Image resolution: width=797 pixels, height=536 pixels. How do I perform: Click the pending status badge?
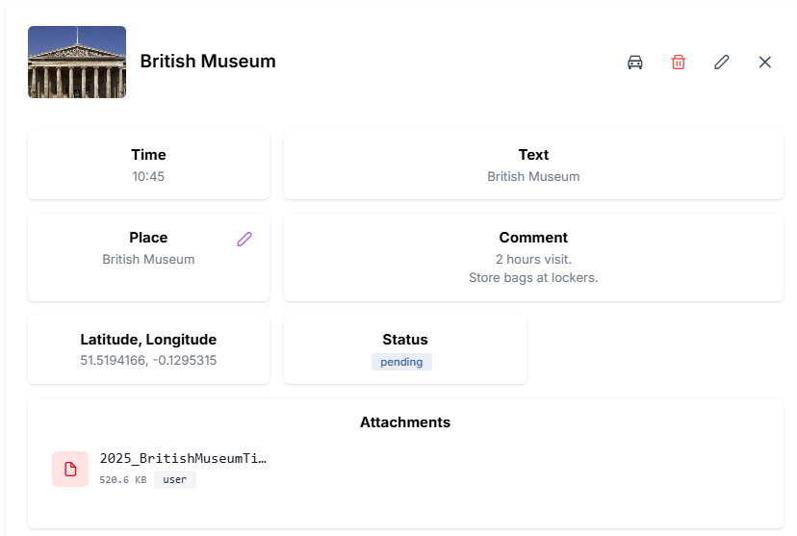(401, 362)
